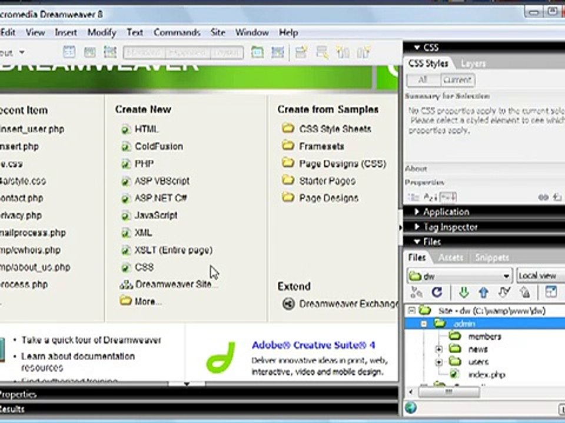Image resolution: width=565 pixels, height=423 pixels.
Task: Select the Layout Table icon
Action: pos(257,52)
